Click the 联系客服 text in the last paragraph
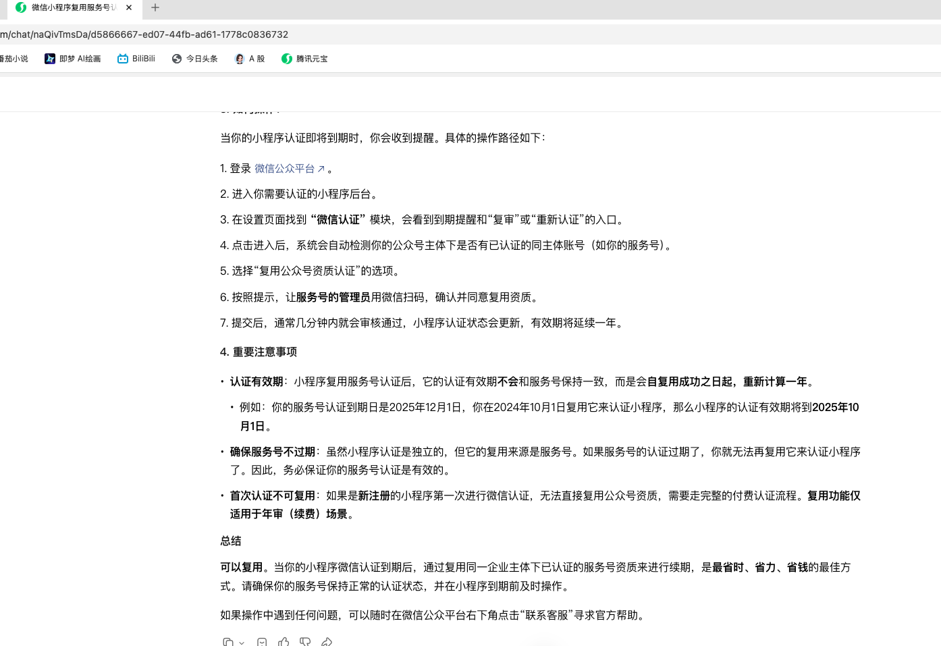The image size is (941, 646). tap(547, 615)
